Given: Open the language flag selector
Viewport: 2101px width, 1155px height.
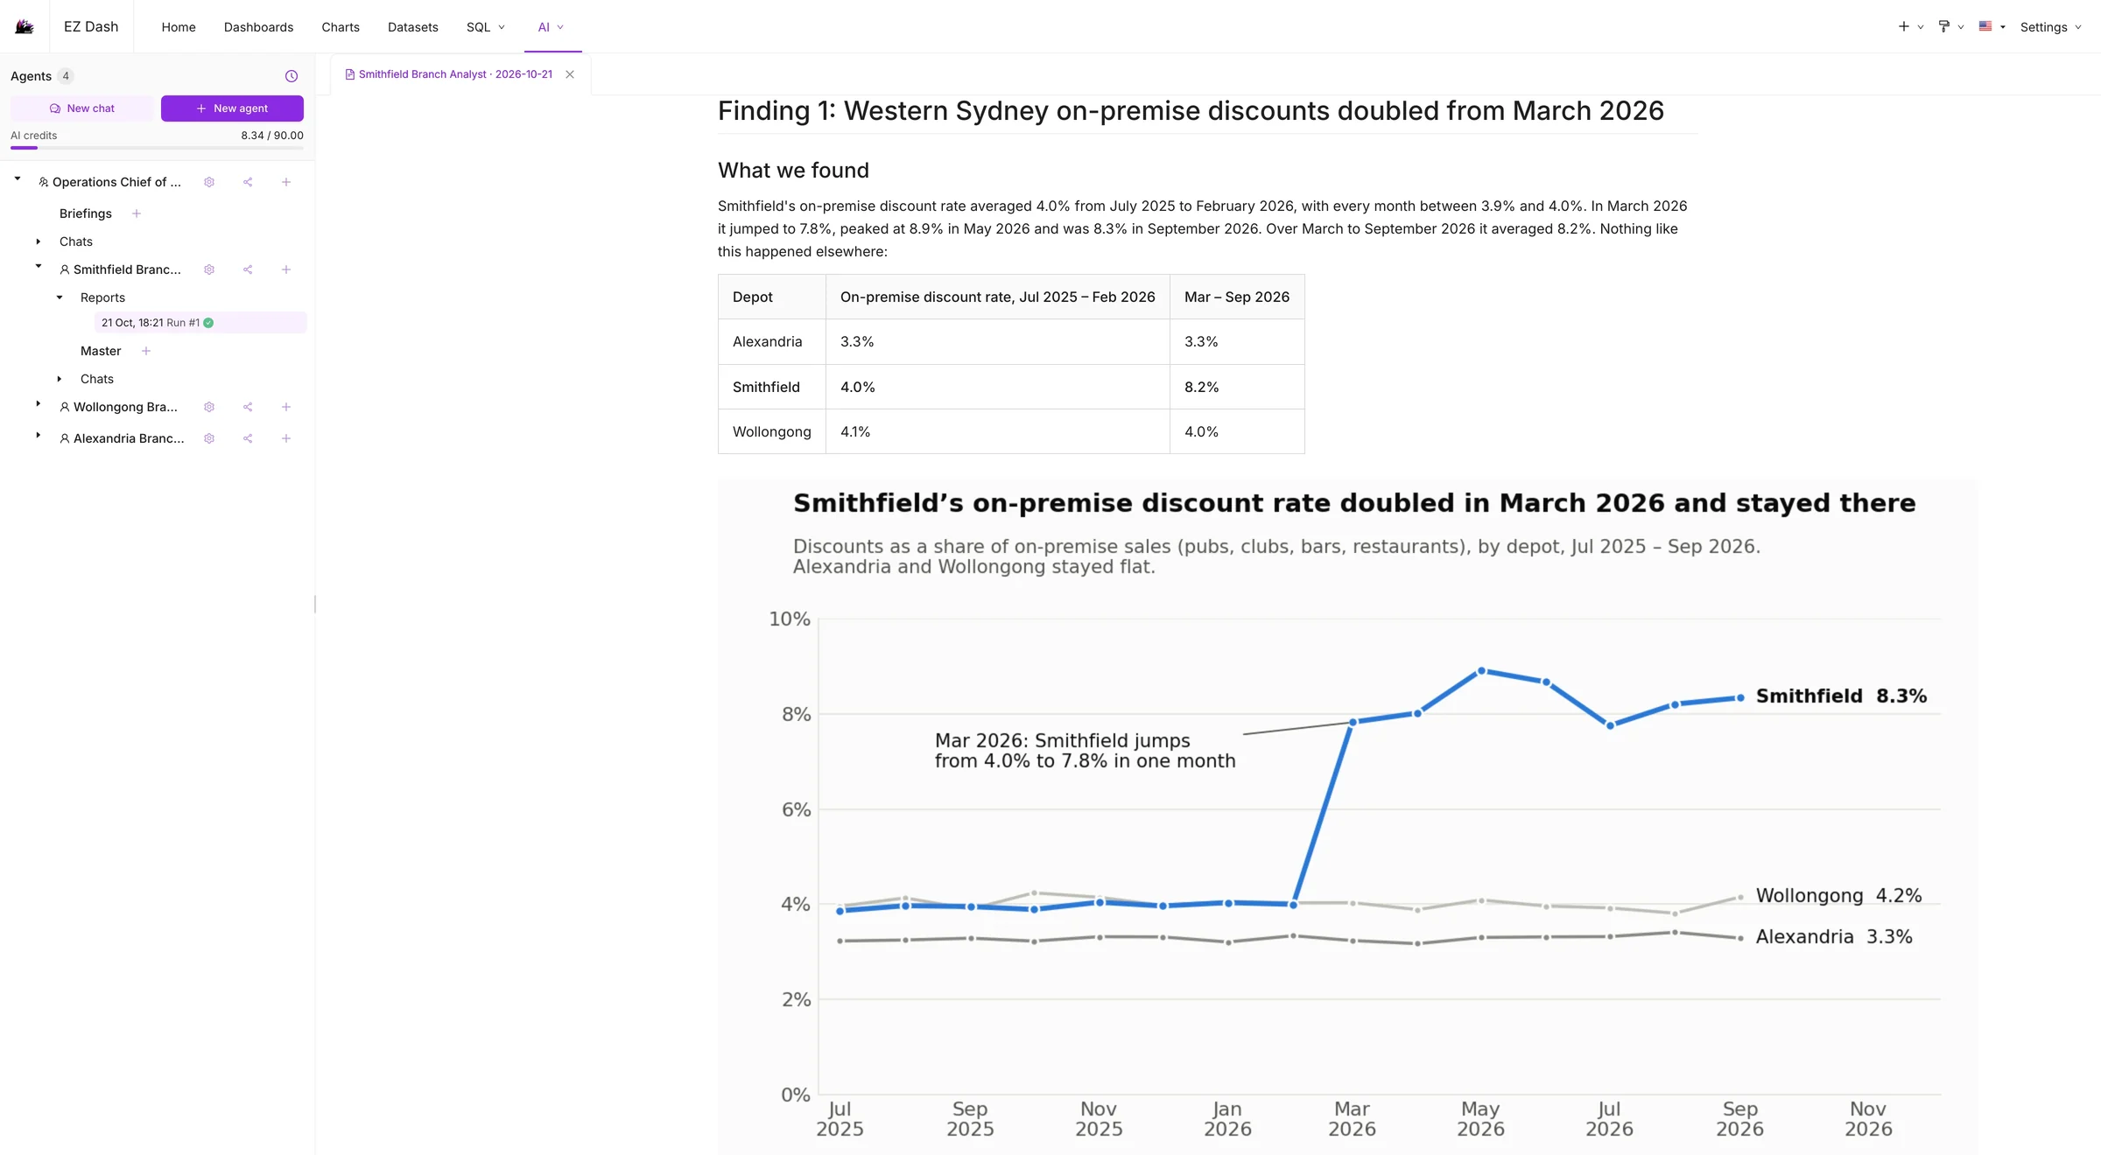Looking at the screenshot, I should pyautogui.click(x=1992, y=27).
